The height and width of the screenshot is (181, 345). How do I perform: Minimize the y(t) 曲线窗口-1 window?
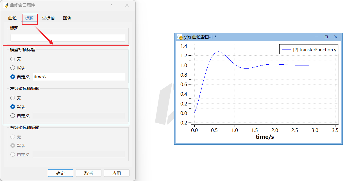(317, 37)
